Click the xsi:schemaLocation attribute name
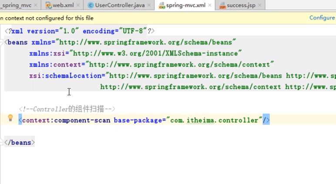This screenshot has width=336, height=184. coord(65,76)
